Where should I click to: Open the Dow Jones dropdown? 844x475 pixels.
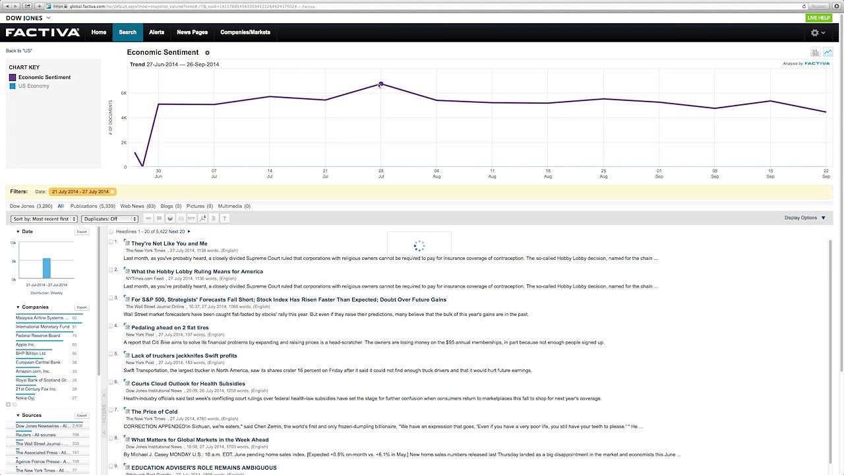[28, 18]
